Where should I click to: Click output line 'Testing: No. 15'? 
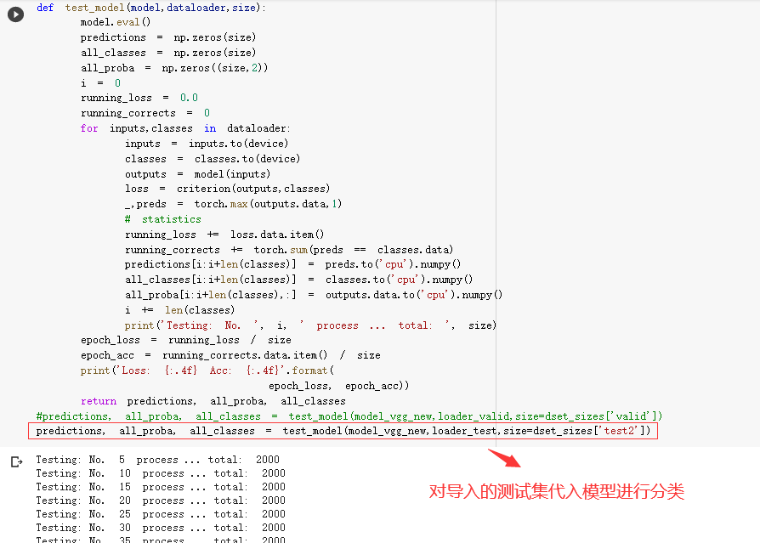[161, 487]
